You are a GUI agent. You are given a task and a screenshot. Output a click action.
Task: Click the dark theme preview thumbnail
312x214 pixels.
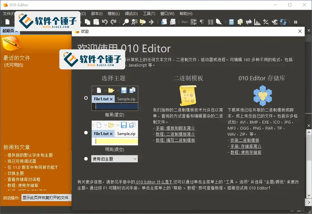115,98
